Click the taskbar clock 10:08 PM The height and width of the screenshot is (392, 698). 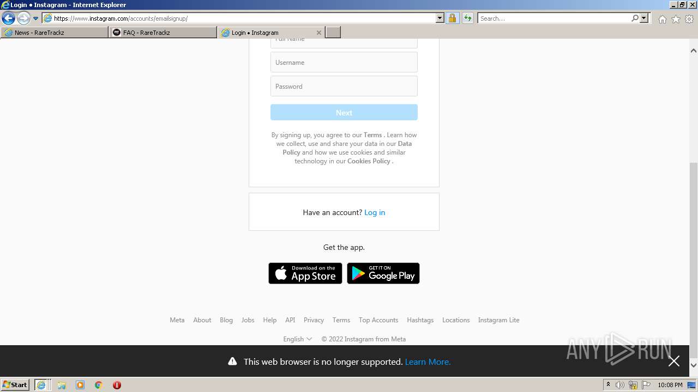click(x=670, y=385)
